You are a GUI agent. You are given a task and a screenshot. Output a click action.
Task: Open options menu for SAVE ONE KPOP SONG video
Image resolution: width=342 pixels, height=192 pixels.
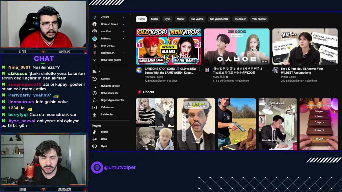pos(200,69)
